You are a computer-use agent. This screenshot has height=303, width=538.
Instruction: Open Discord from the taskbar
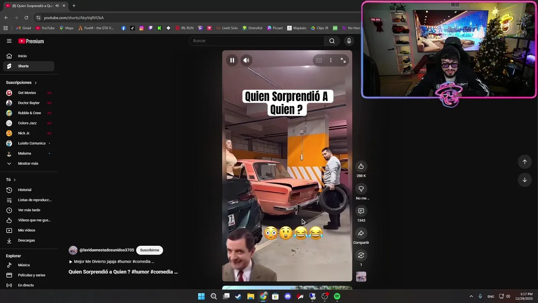tap(287, 296)
